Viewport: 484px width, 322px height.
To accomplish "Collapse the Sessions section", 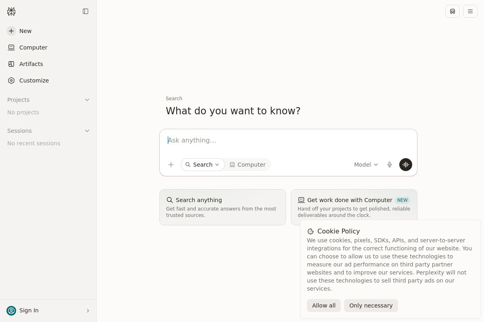I will tap(87, 131).
